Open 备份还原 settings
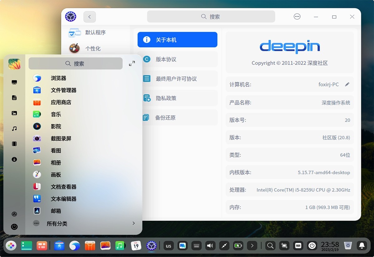 177,117
